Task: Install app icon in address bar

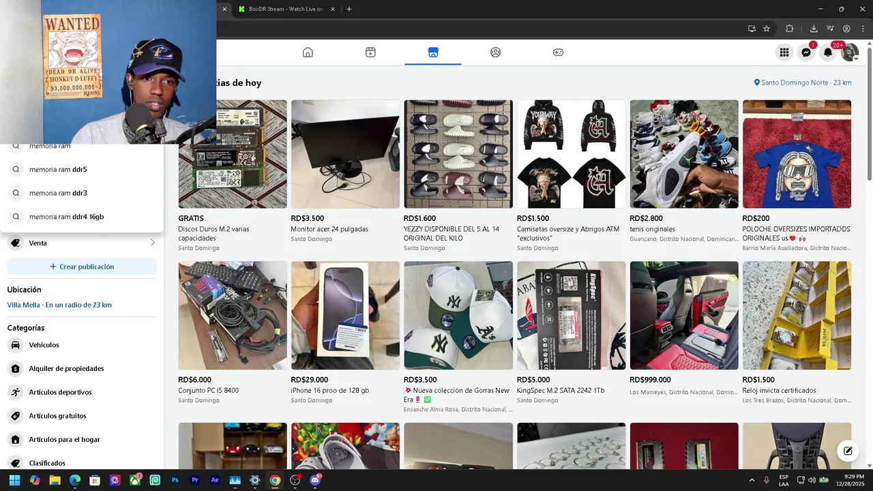Action: [752, 29]
